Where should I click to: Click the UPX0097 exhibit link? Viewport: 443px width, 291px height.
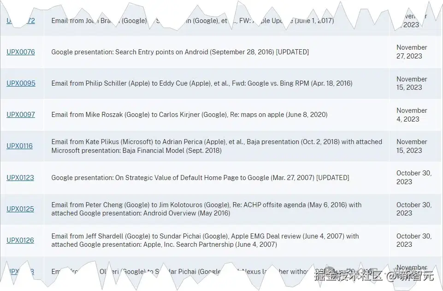coord(21,115)
